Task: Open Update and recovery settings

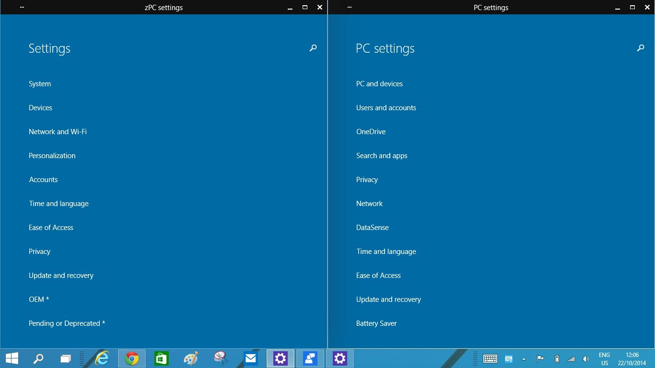Action: click(x=61, y=275)
